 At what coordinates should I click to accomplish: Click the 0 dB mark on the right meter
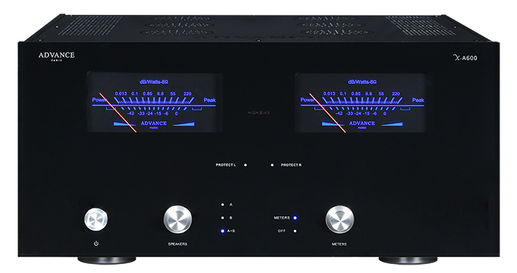pos(385,114)
